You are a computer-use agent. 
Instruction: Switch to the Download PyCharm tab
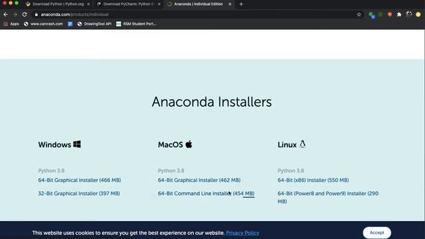tap(129, 4)
